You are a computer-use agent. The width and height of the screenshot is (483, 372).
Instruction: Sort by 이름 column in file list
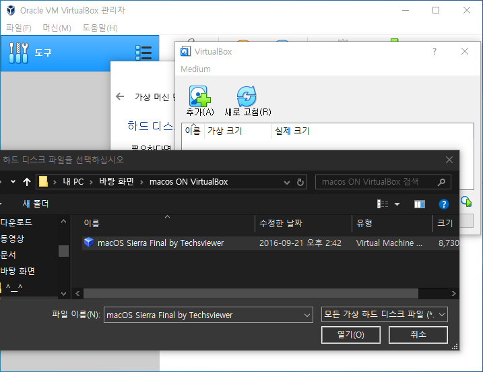point(92,223)
